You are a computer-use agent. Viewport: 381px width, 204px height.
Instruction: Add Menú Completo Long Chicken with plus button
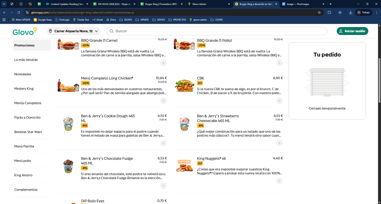click(x=163, y=101)
